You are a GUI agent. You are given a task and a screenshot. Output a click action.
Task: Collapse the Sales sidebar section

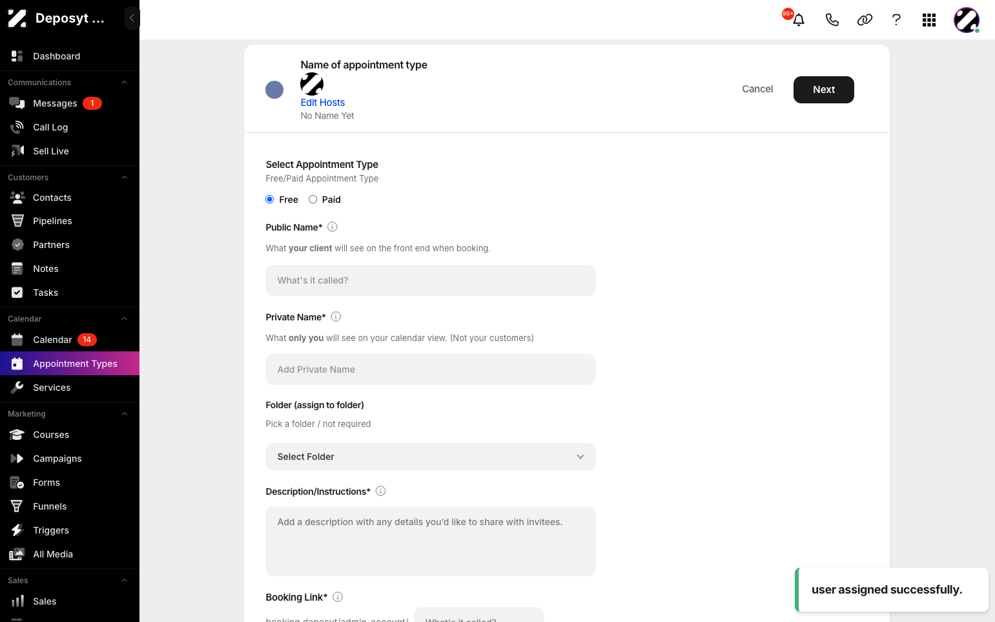pyautogui.click(x=125, y=581)
